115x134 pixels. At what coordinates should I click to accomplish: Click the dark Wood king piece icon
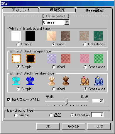click(66, 81)
